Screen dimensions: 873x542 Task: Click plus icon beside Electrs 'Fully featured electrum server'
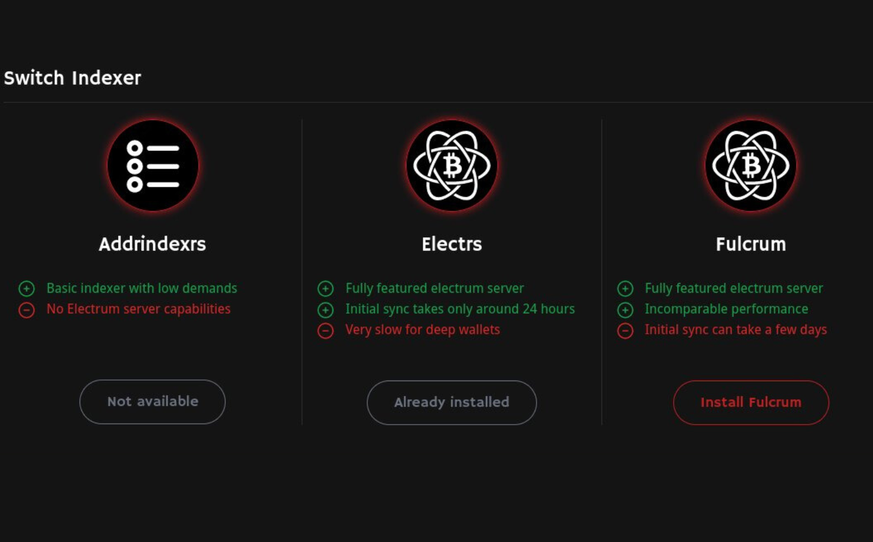tap(326, 288)
